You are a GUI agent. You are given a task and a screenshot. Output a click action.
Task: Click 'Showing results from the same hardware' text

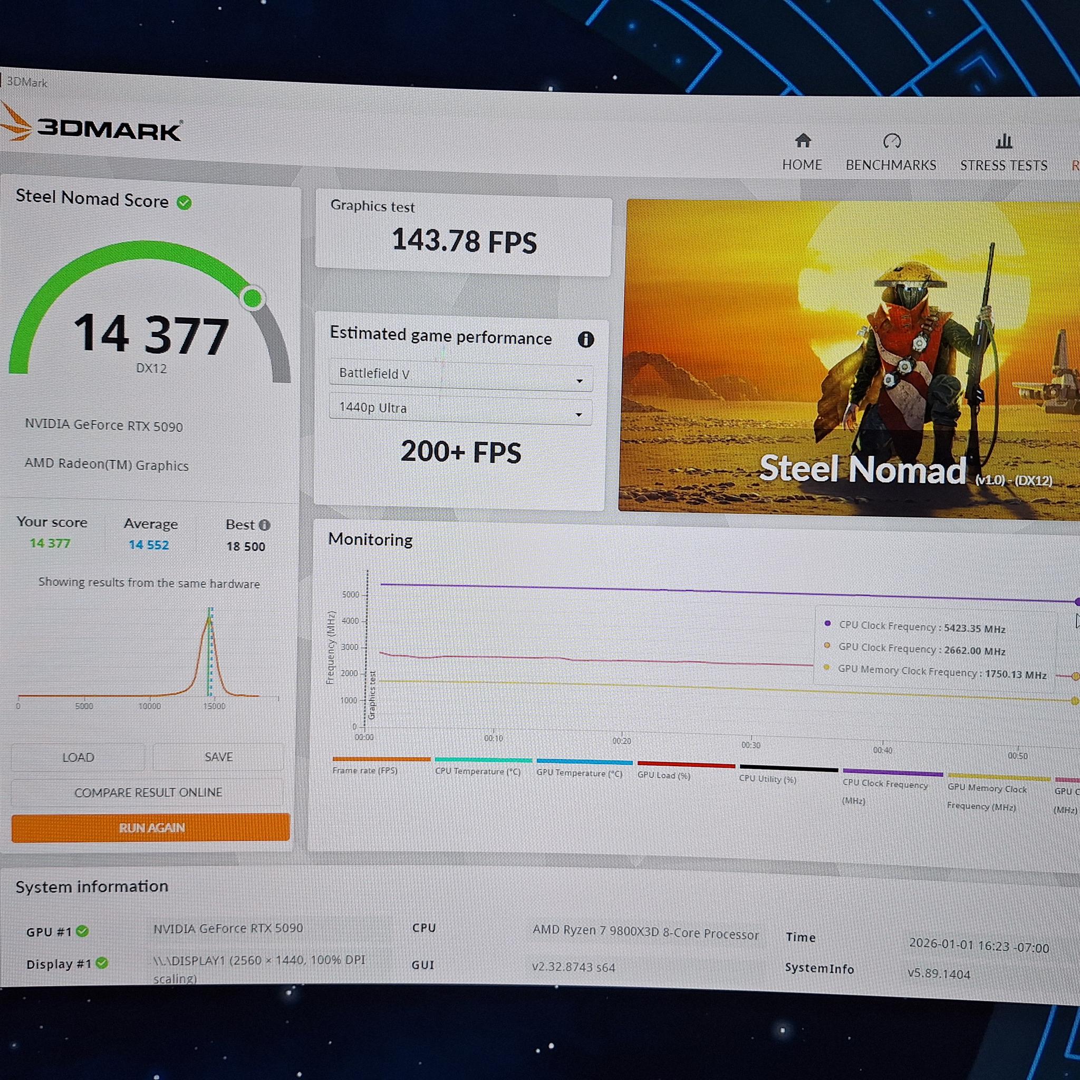coord(149,583)
